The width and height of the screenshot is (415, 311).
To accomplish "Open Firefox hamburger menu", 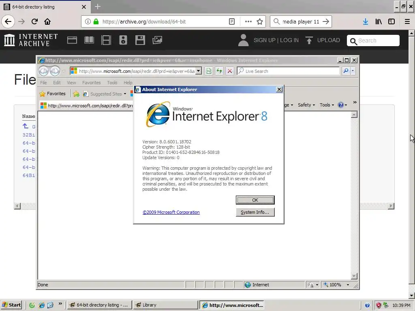I will (407, 21).
